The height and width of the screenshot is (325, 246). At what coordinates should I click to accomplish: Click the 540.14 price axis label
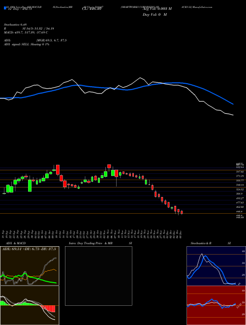(x=240, y=185)
